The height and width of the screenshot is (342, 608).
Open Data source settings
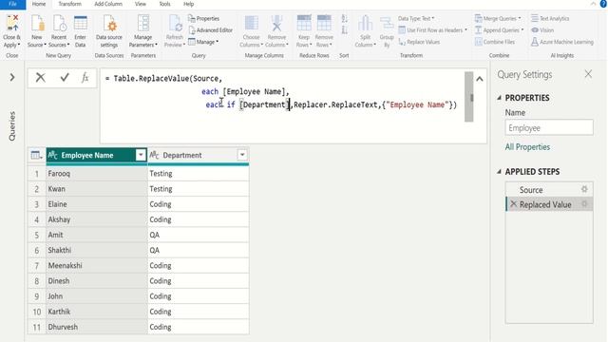click(x=109, y=31)
